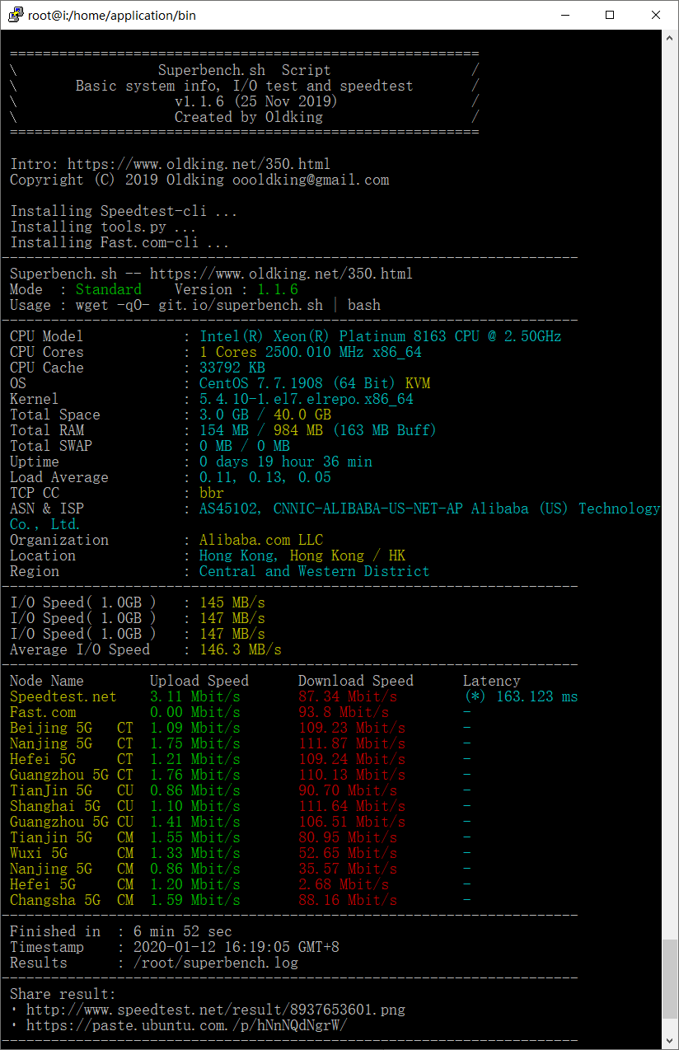Minimize the terminal window
This screenshot has height=1050, width=679.
pos(564,15)
